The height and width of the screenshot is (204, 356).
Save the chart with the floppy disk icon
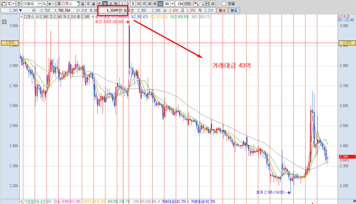(x=207, y=4)
